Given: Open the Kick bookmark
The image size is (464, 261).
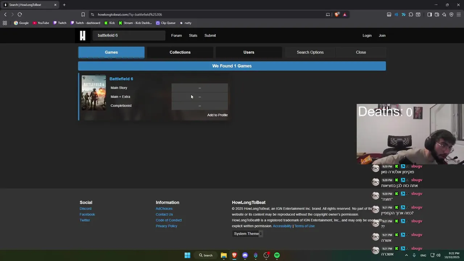Looking at the screenshot, I should point(109,23).
